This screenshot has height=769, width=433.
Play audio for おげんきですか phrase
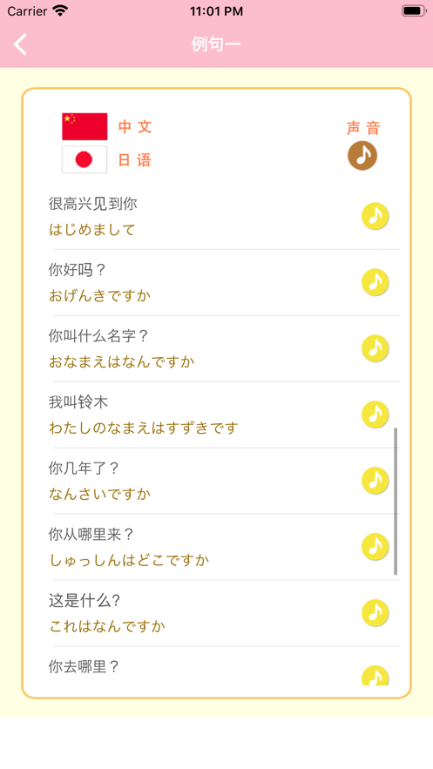tap(375, 282)
